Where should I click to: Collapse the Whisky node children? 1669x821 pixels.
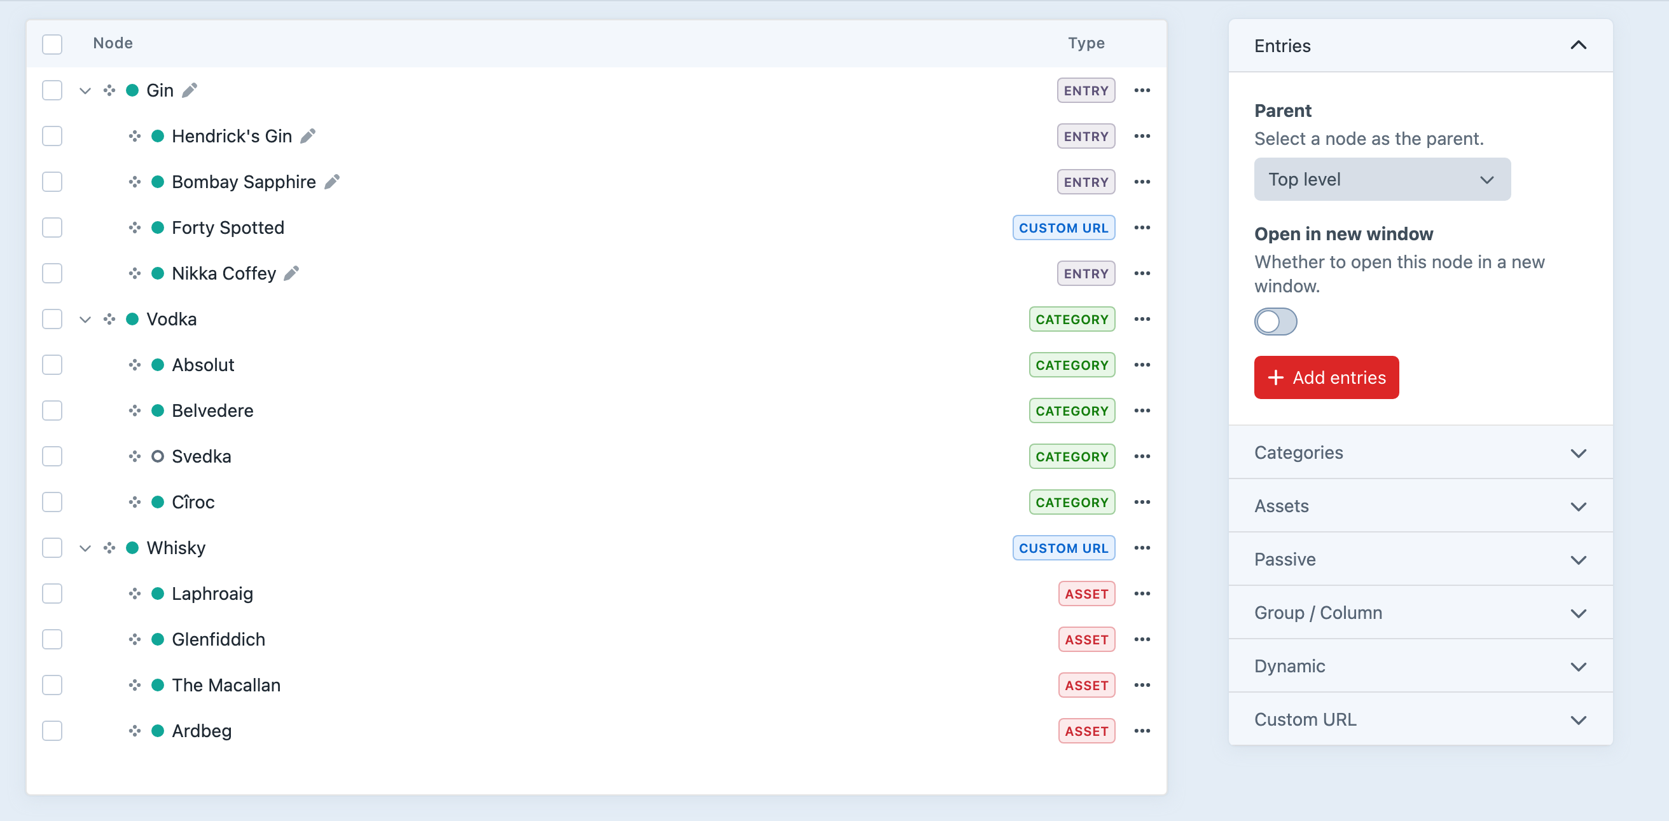pos(85,548)
